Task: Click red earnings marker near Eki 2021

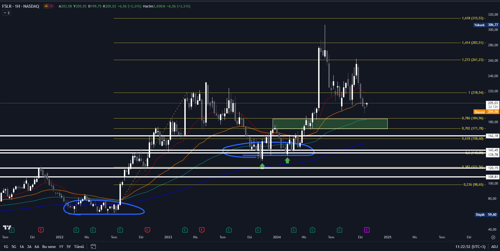Action: pyautogui.click(x=41, y=230)
